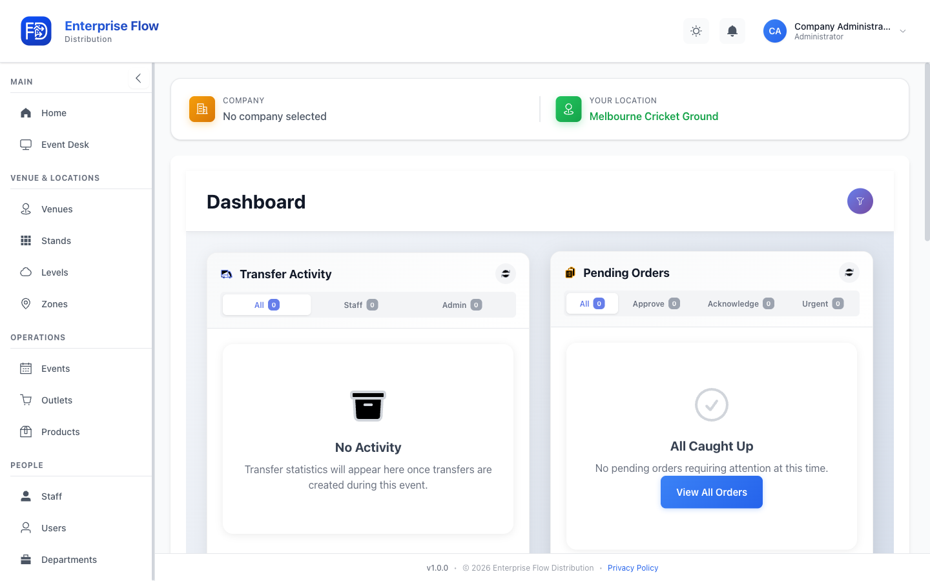
Task: Open the Staff page label
Action: pos(52,496)
